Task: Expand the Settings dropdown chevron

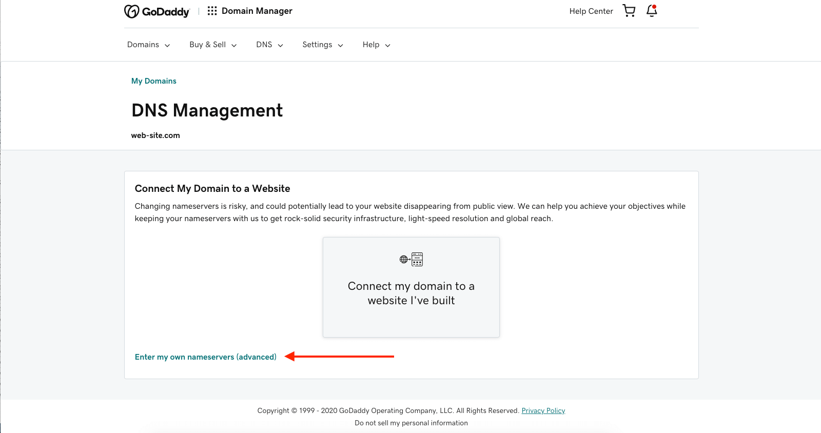Action: tap(340, 45)
